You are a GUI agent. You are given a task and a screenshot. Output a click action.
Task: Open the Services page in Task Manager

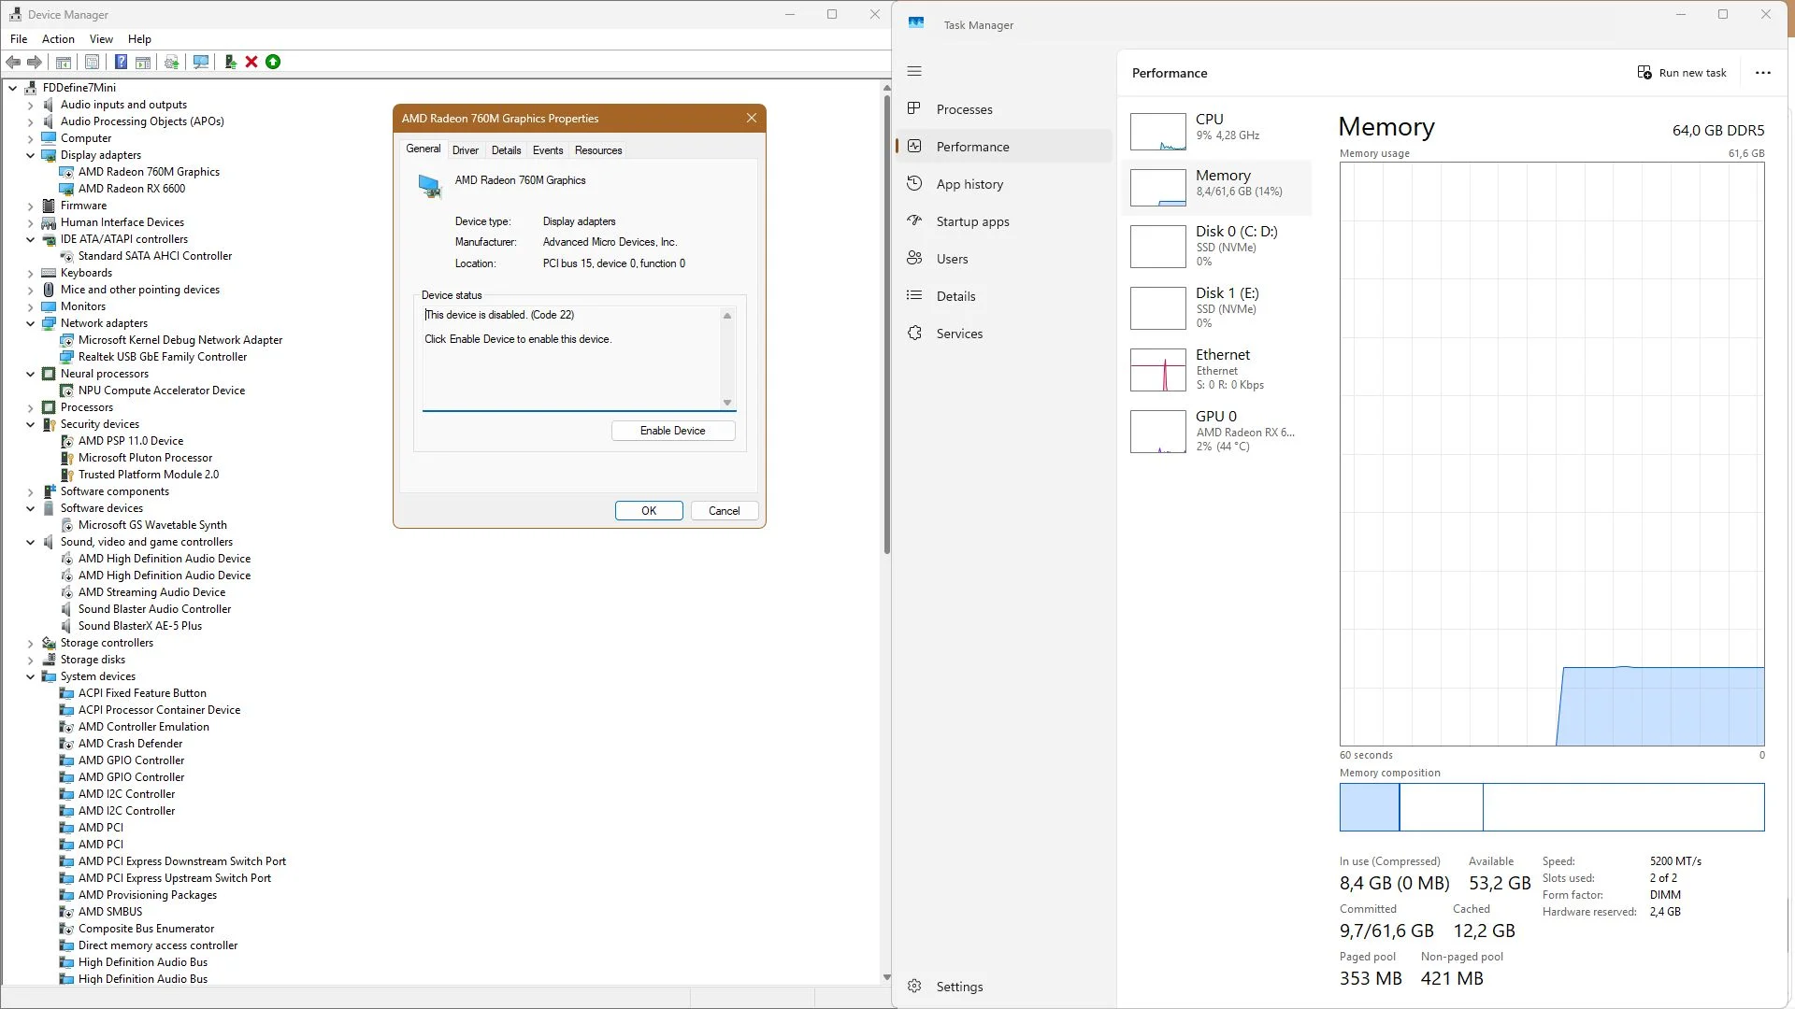(x=1004, y=334)
